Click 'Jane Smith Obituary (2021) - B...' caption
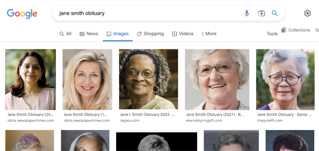Viewport: 319px width, 151px height. coord(215,114)
